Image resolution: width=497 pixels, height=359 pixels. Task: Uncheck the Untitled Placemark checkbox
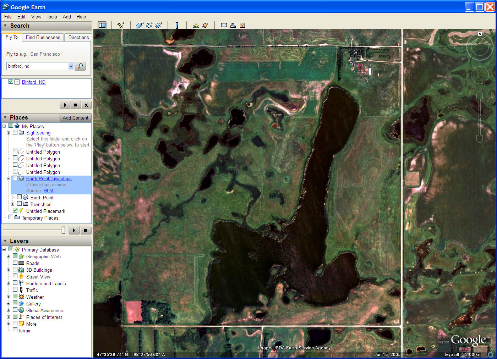[15, 210]
